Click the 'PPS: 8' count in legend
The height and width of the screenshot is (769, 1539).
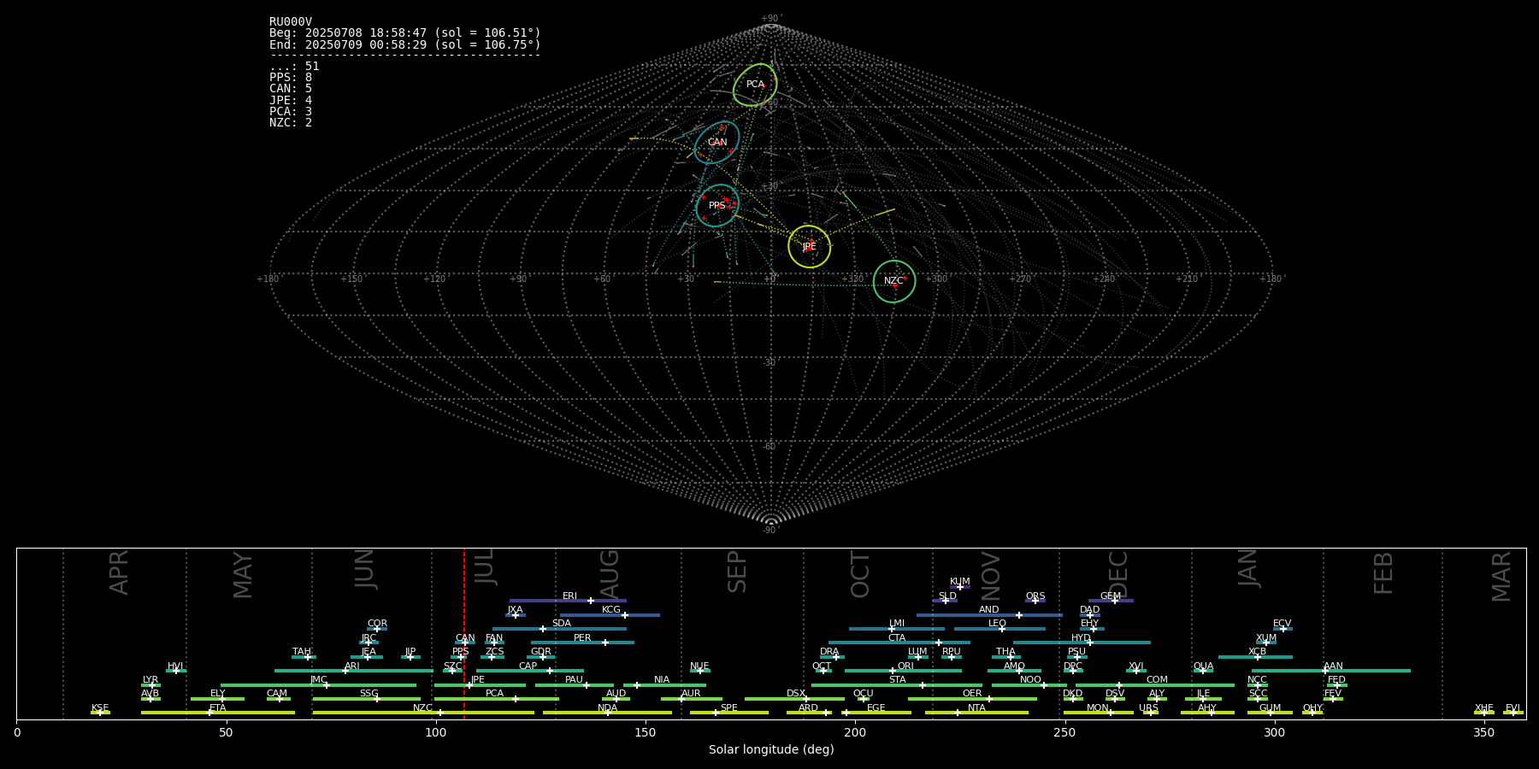[x=291, y=77]
